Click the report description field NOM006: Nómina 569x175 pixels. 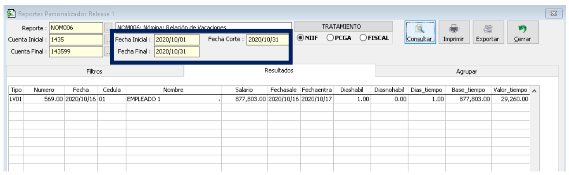coord(204,27)
